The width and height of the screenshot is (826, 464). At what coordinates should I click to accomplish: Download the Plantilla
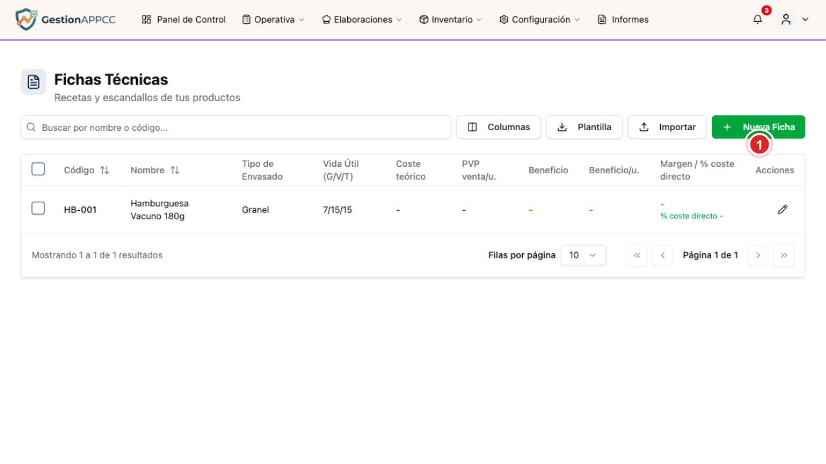(584, 127)
